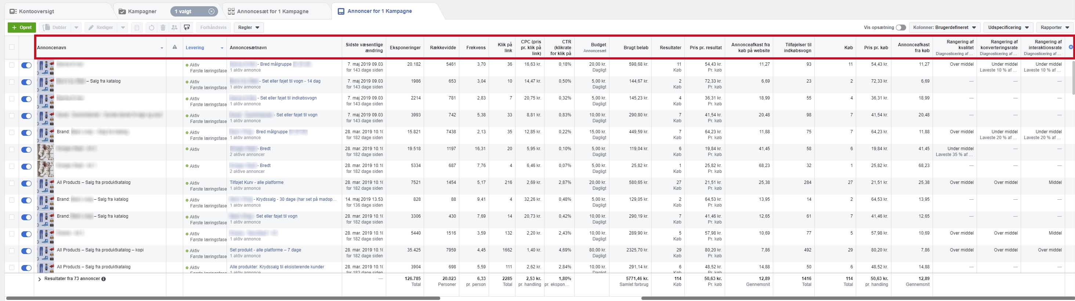Click the people/audience icon in toolbar
This screenshot has height=301, width=1075.
click(x=174, y=28)
